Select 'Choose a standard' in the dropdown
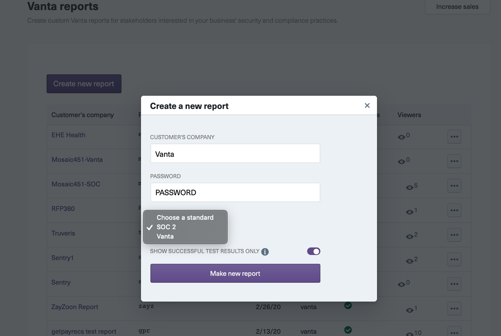Screen dimensions: 501x336 [185, 218]
